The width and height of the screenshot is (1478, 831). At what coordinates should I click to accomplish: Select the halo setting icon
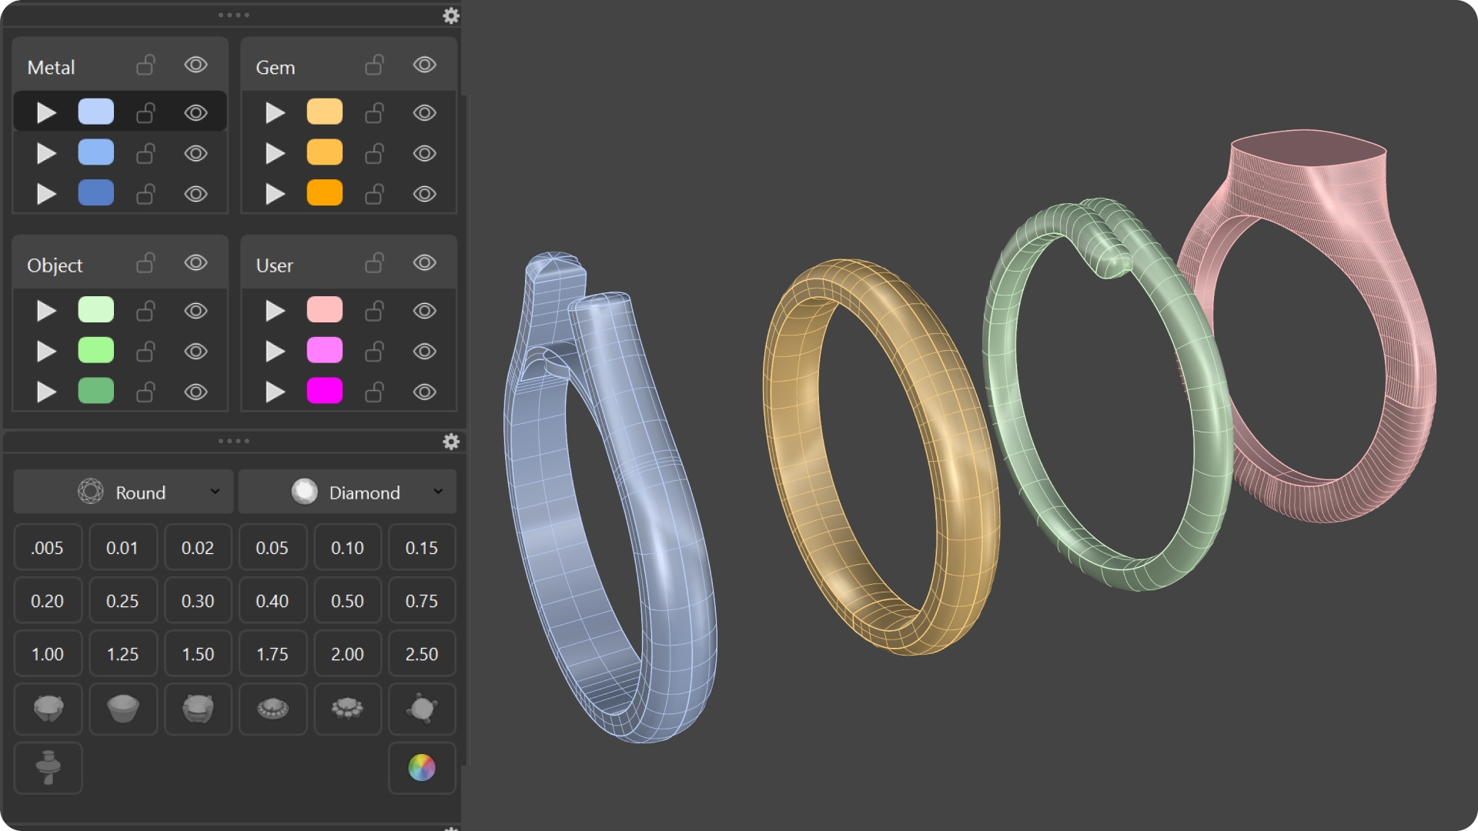(x=273, y=709)
